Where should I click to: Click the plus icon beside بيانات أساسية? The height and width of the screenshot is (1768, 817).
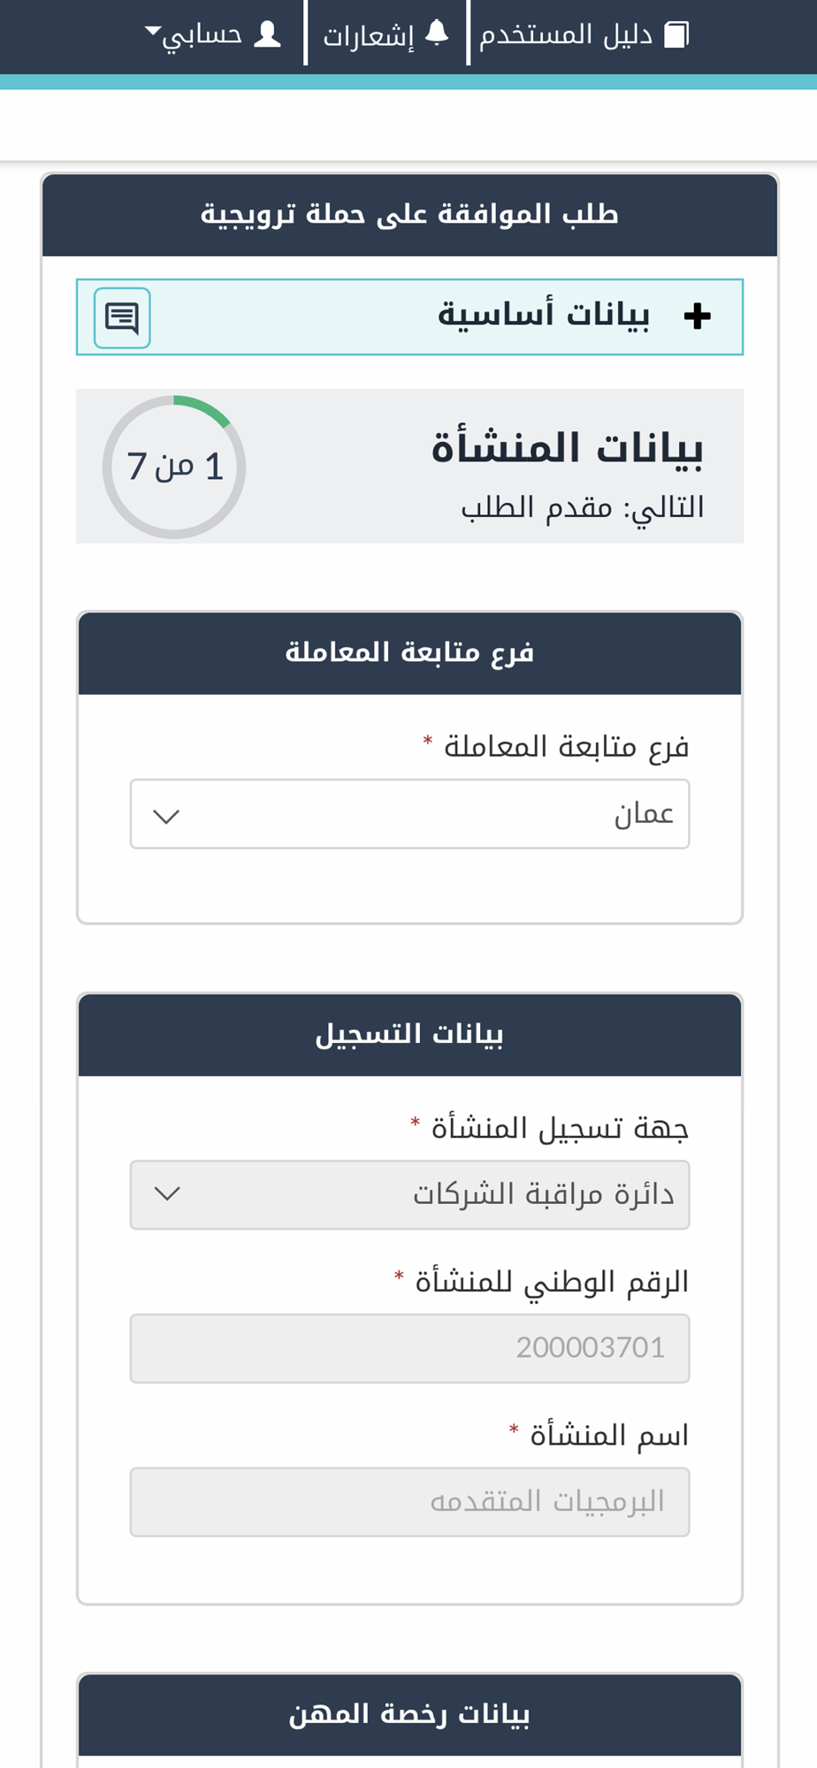click(x=698, y=316)
